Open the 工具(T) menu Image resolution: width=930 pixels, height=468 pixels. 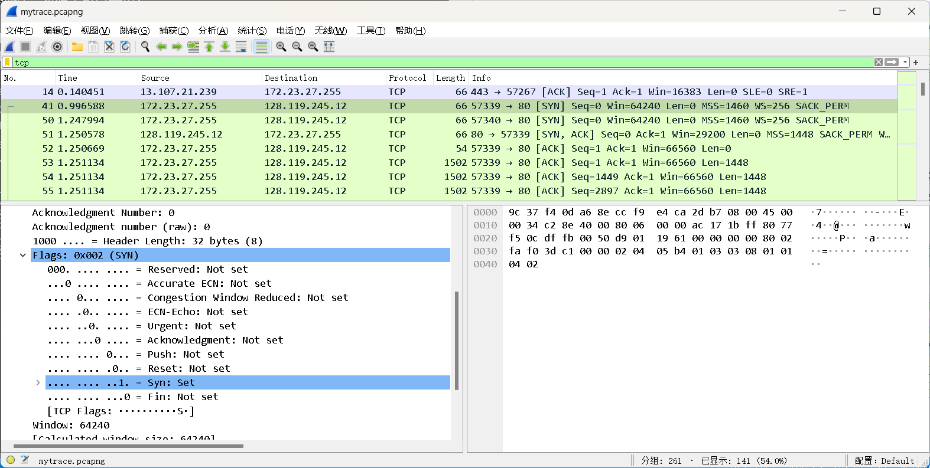point(370,31)
